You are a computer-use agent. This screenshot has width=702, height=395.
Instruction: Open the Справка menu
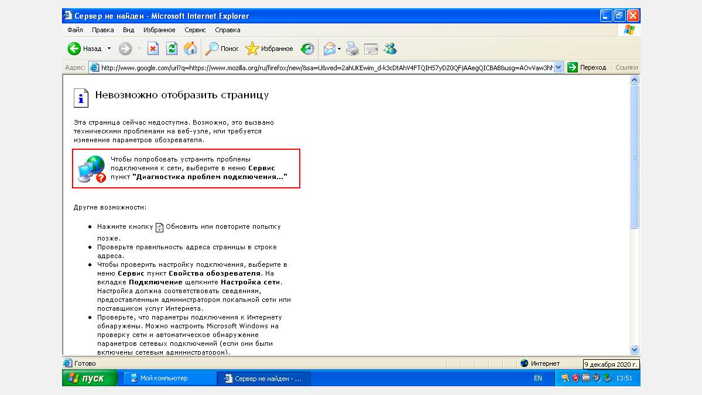227,30
